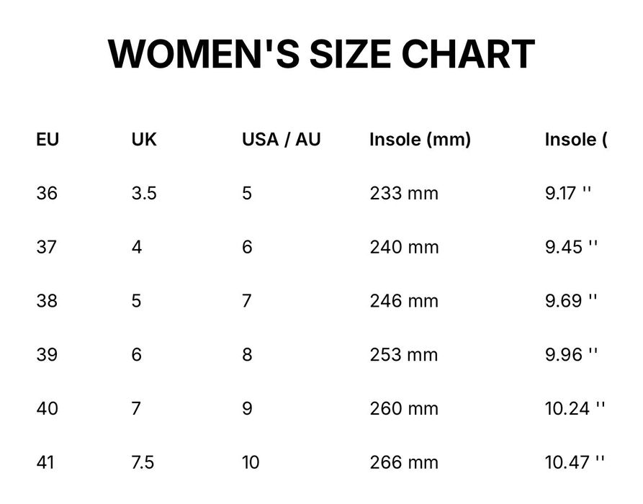Viewport: 643px width, 504px height.
Task: Click EU size 39 cell
Action: click(x=47, y=355)
